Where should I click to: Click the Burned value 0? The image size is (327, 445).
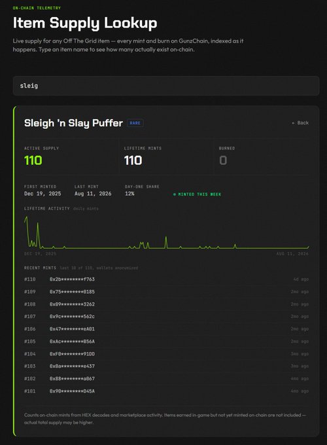click(223, 160)
